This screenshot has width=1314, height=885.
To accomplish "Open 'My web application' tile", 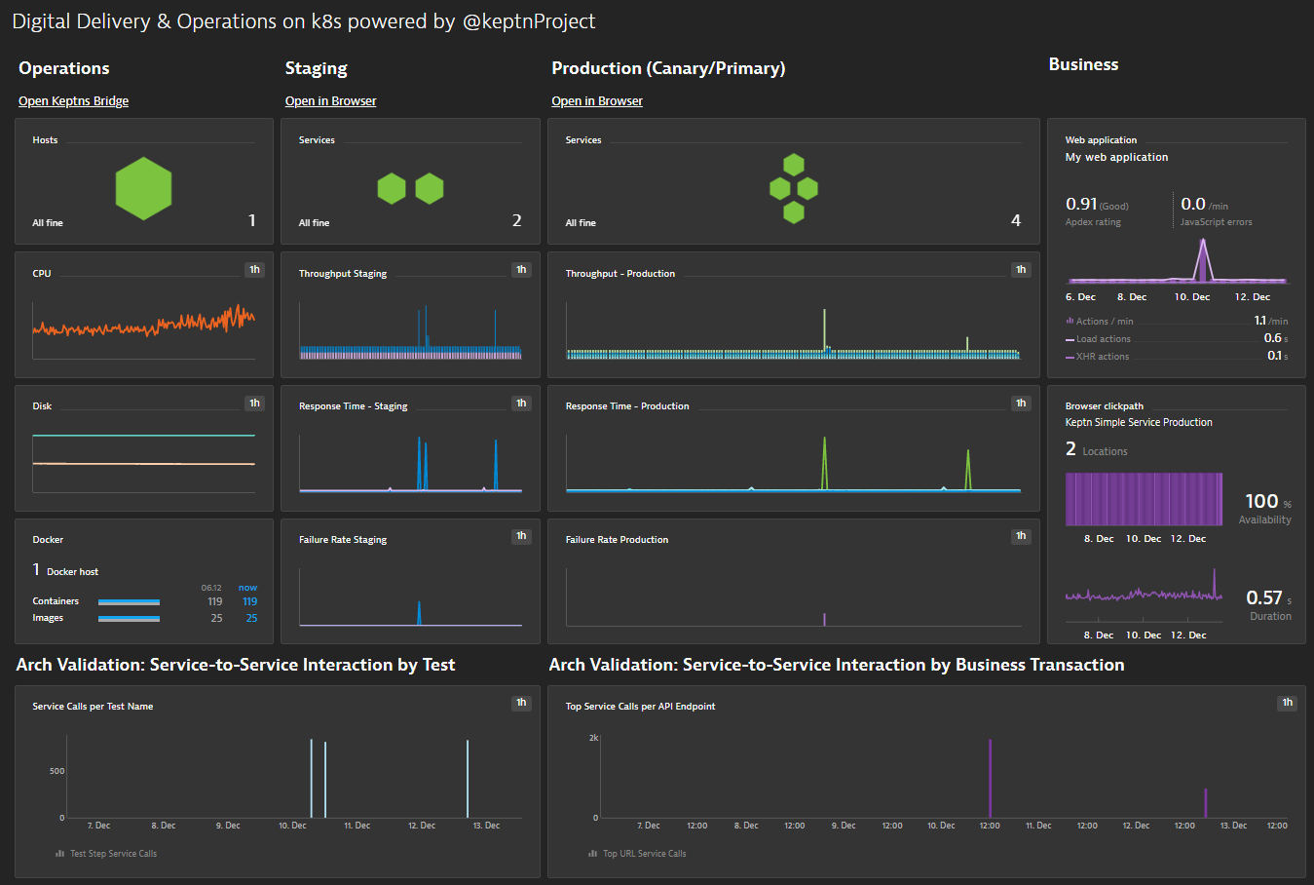I will pyautogui.click(x=1116, y=157).
